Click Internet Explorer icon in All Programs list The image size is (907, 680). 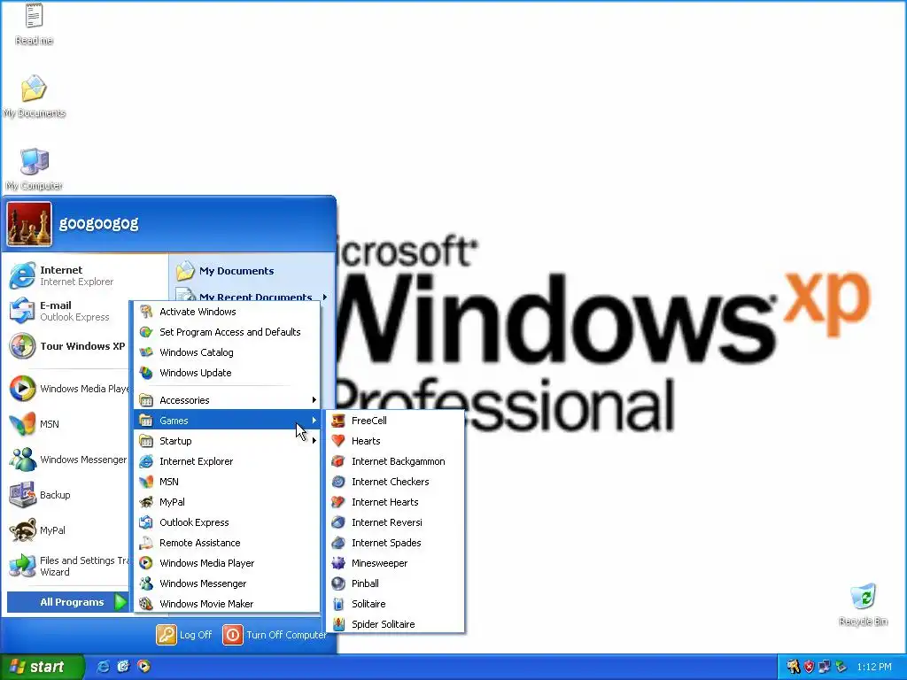click(x=146, y=460)
